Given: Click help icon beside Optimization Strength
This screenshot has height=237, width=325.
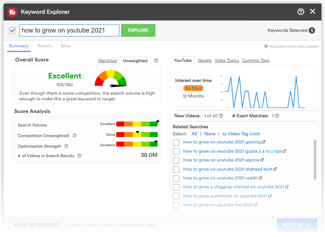Looking at the screenshot, I should click(66, 146).
